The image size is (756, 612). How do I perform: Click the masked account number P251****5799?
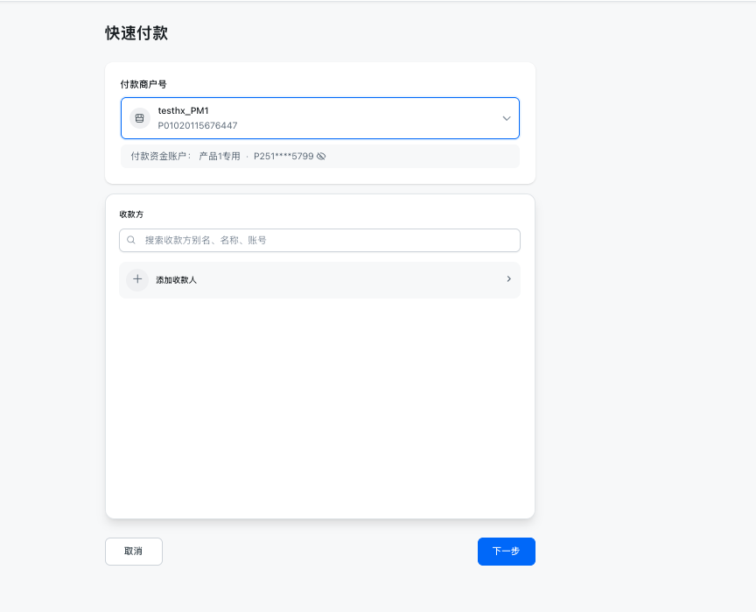(283, 157)
